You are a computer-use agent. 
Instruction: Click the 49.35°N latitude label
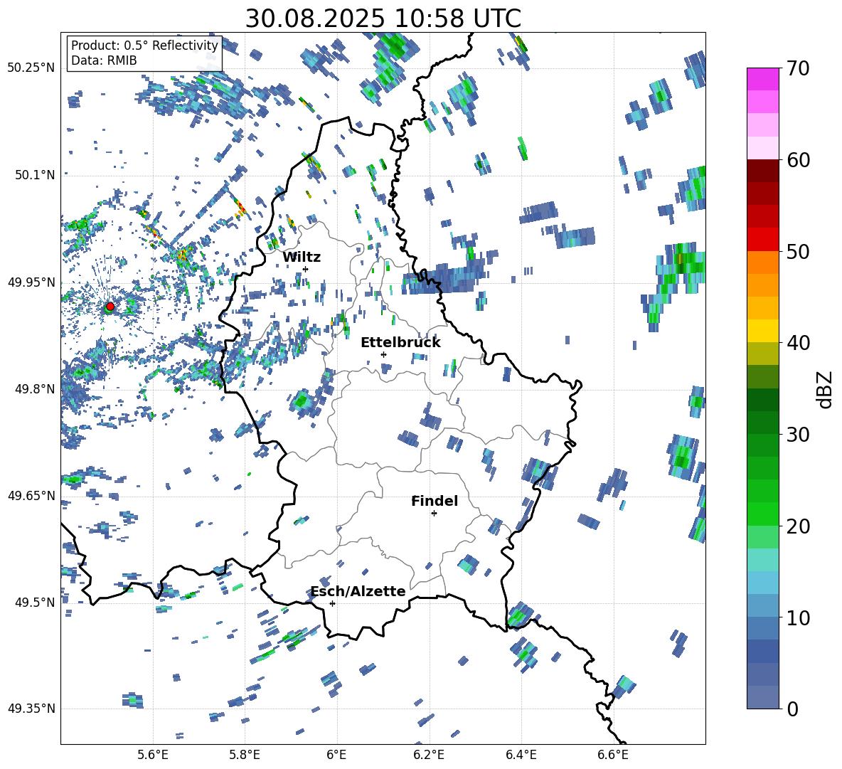pyautogui.click(x=31, y=709)
